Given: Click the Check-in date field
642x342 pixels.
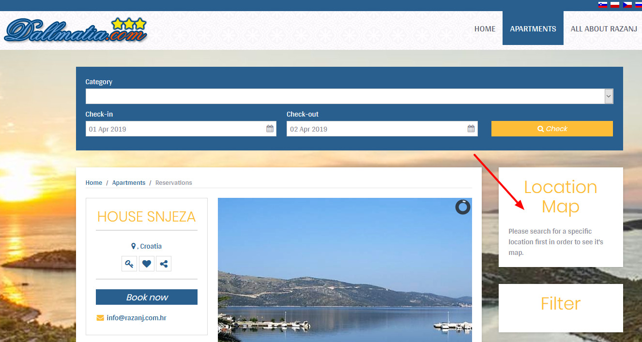Looking at the screenshot, I should tap(174, 129).
